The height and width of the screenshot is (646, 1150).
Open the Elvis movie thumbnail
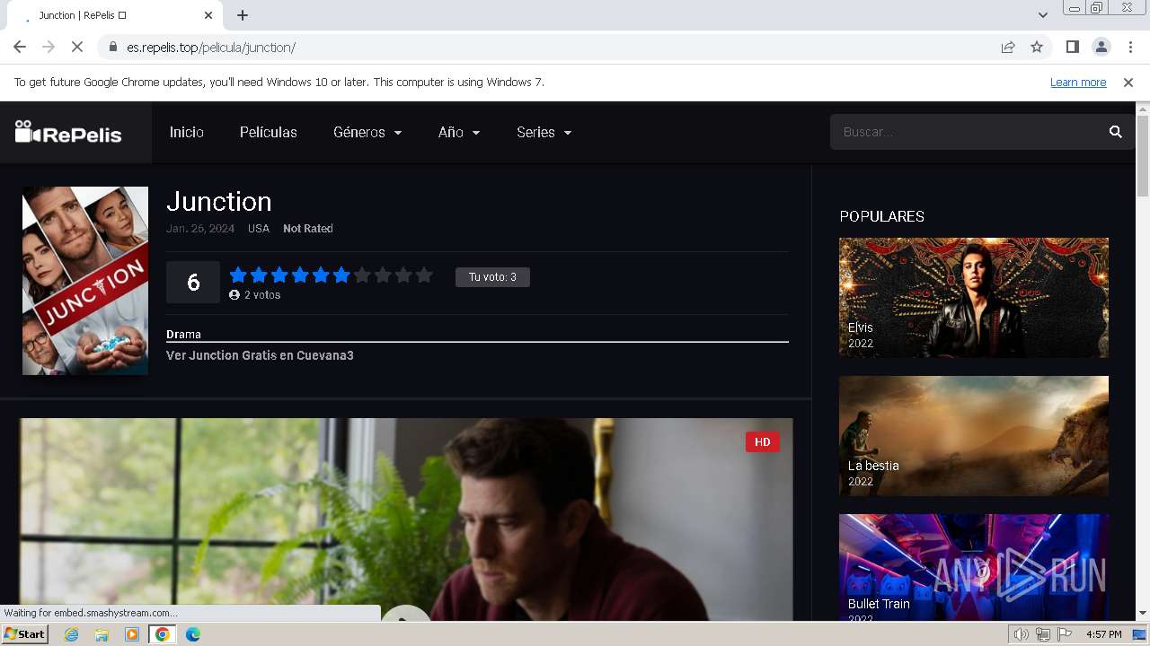pos(974,297)
